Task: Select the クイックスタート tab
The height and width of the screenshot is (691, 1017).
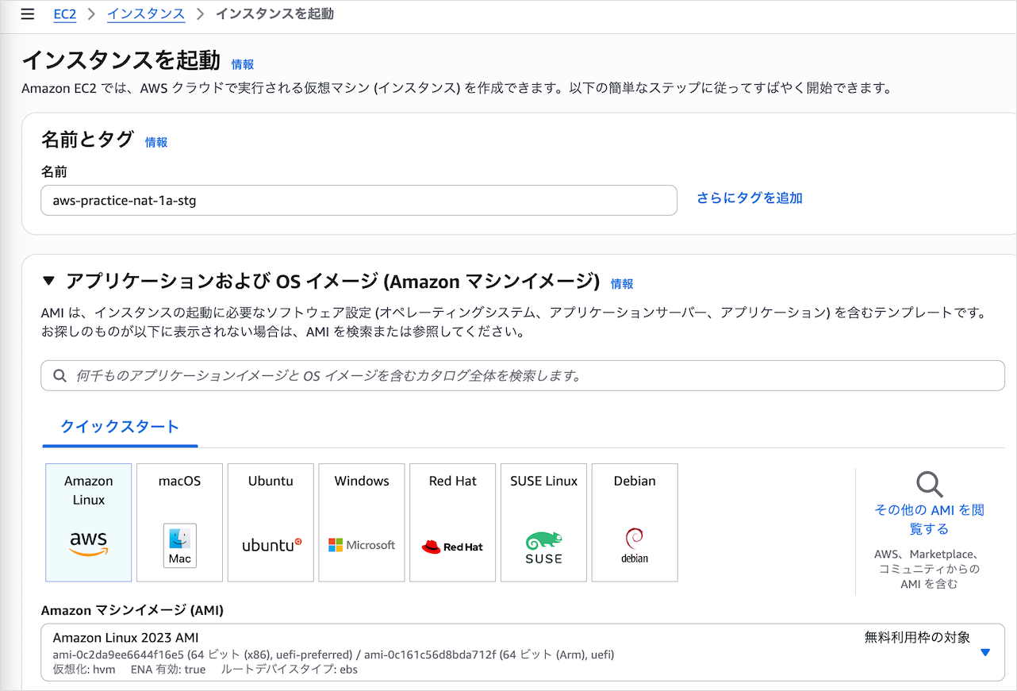Action: coord(120,427)
